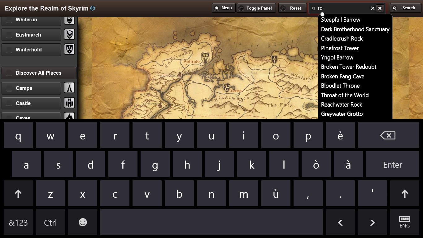Click the Camps tent icon
Screen dimensions: 423x238
(69, 88)
